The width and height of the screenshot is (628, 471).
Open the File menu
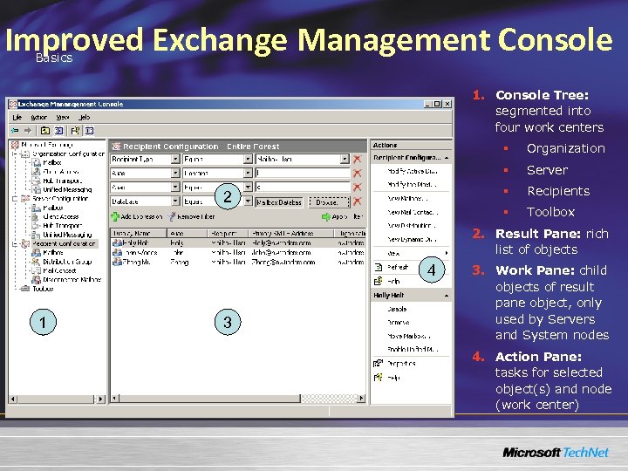coord(17,118)
